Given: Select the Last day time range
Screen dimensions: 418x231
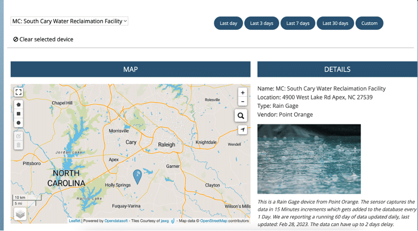Looking at the screenshot, I should 228,23.
